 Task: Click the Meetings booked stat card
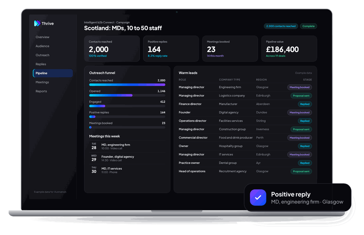point(230,49)
